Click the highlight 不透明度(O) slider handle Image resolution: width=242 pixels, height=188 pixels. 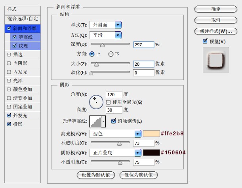click(x=119, y=144)
